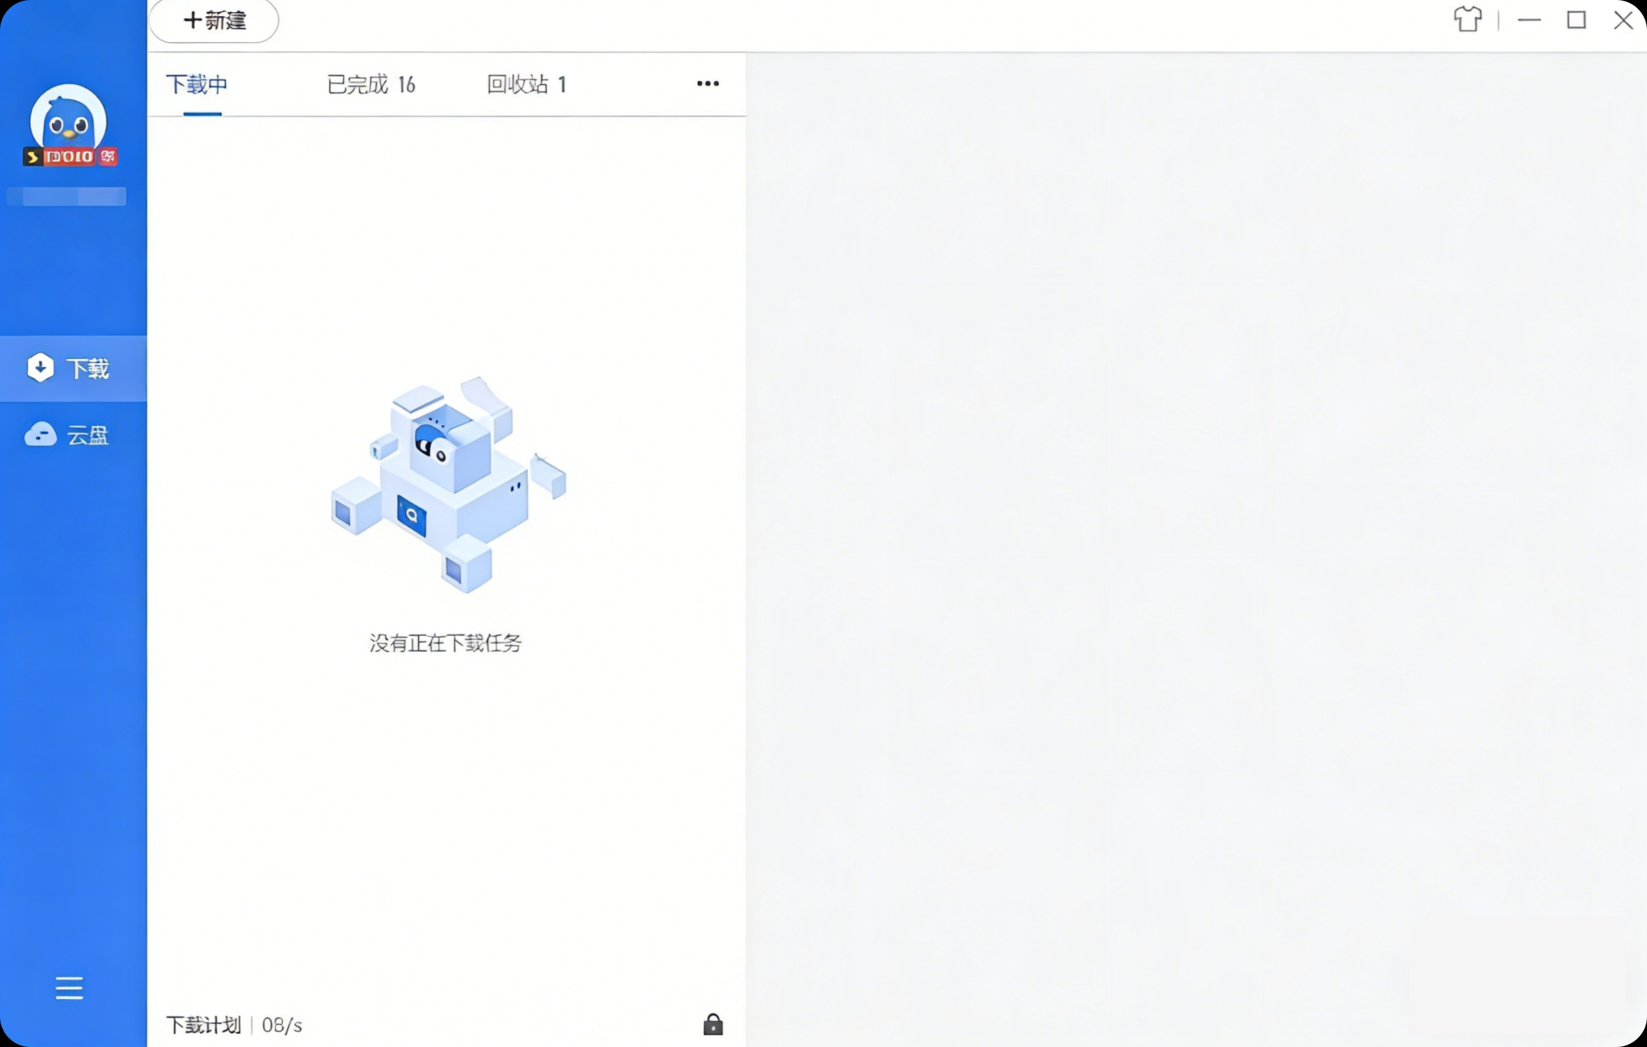Open the 下载计划 link at bottom
This screenshot has width=1647, height=1047.
click(x=203, y=1025)
